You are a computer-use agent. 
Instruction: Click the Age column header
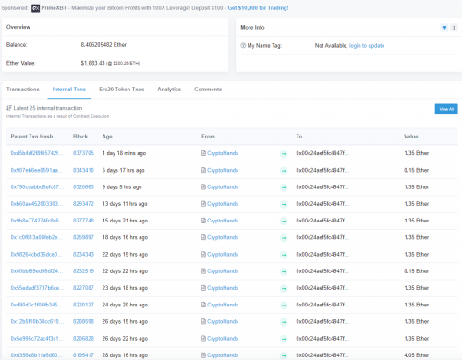coord(107,137)
